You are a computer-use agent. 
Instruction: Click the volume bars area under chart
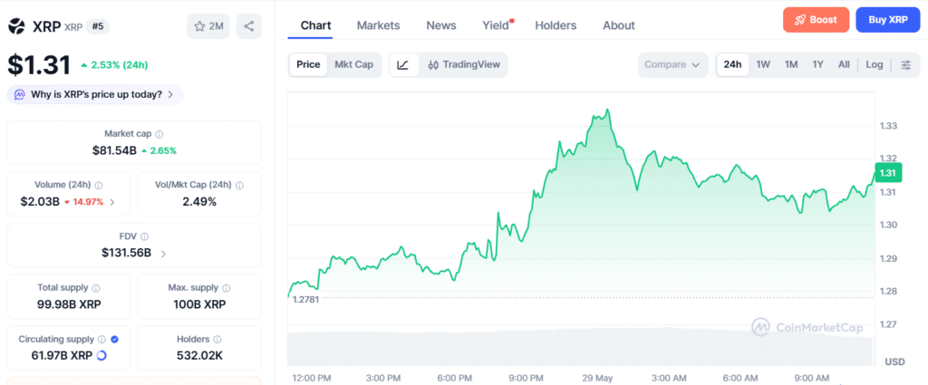580,347
